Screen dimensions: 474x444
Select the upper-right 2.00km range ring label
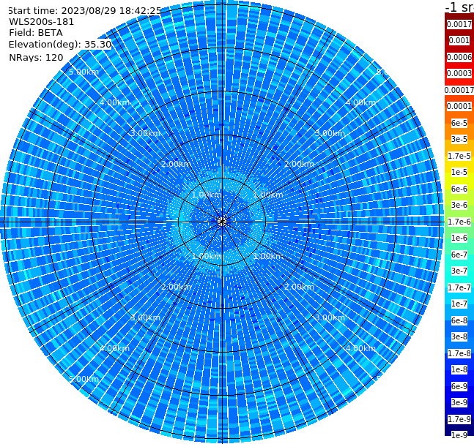(x=299, y=164)
